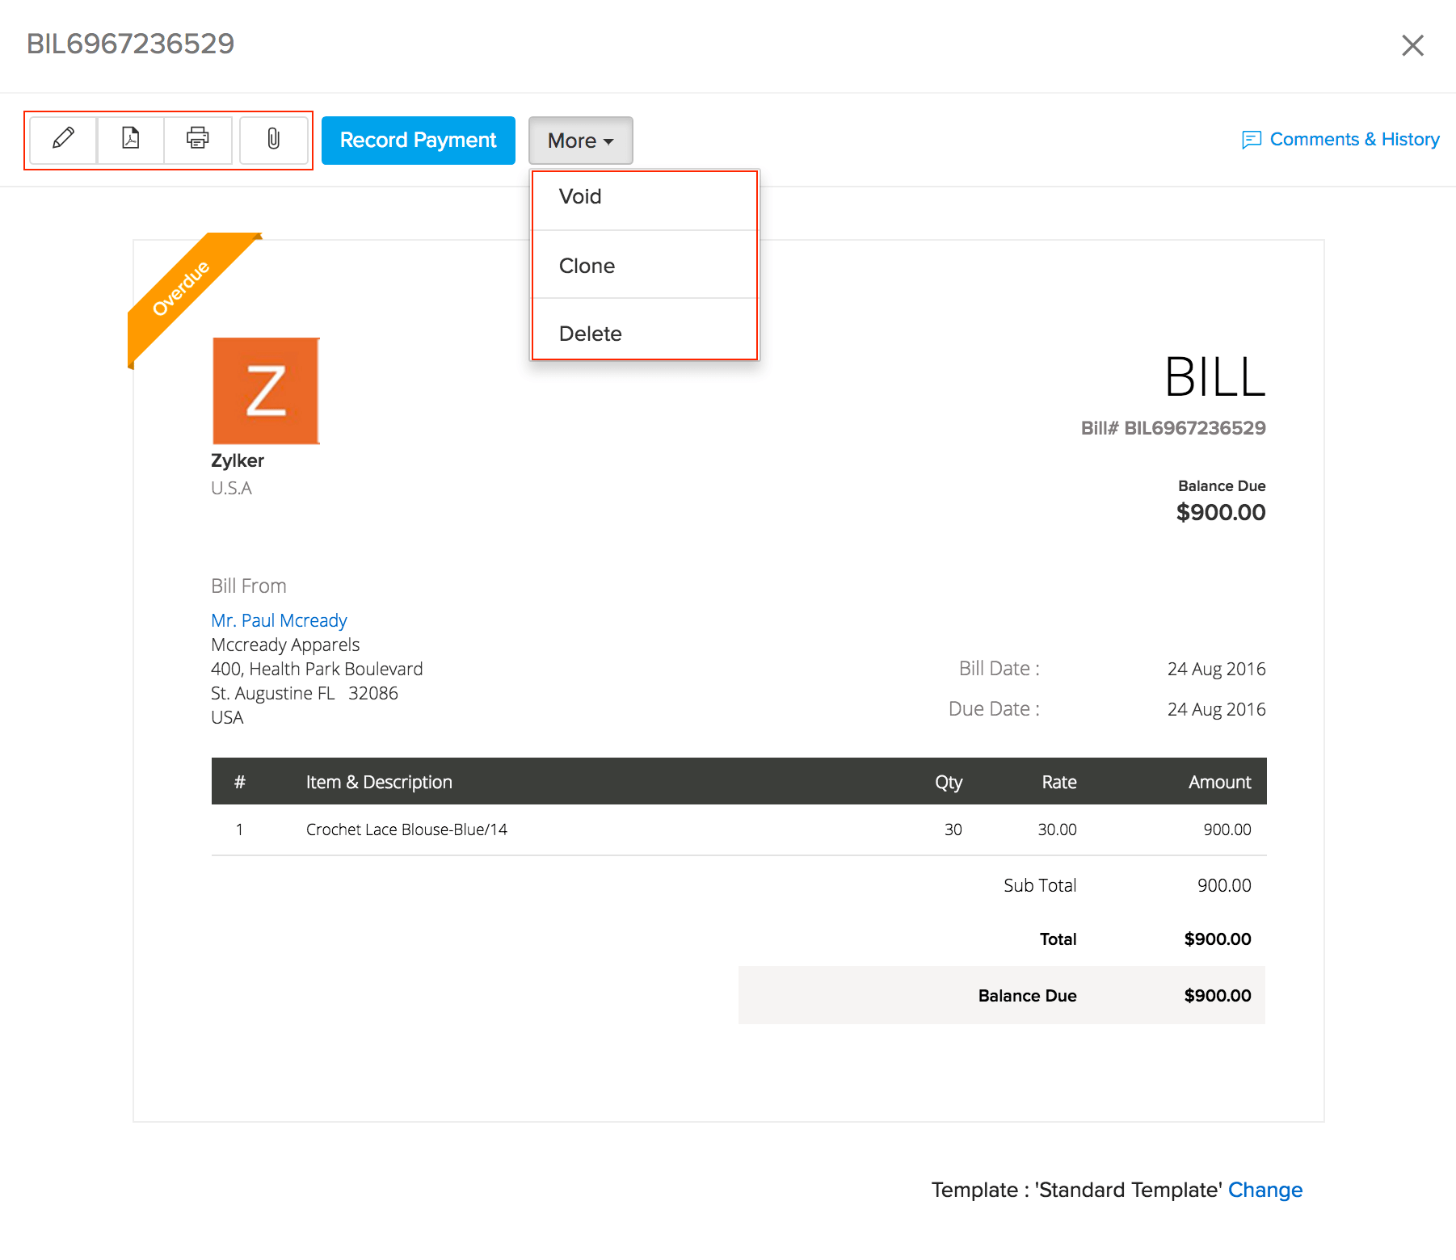This screenshot has height=1260, width=1456.
Task: Pick Delete from the More menu
Action: (590, 334)
